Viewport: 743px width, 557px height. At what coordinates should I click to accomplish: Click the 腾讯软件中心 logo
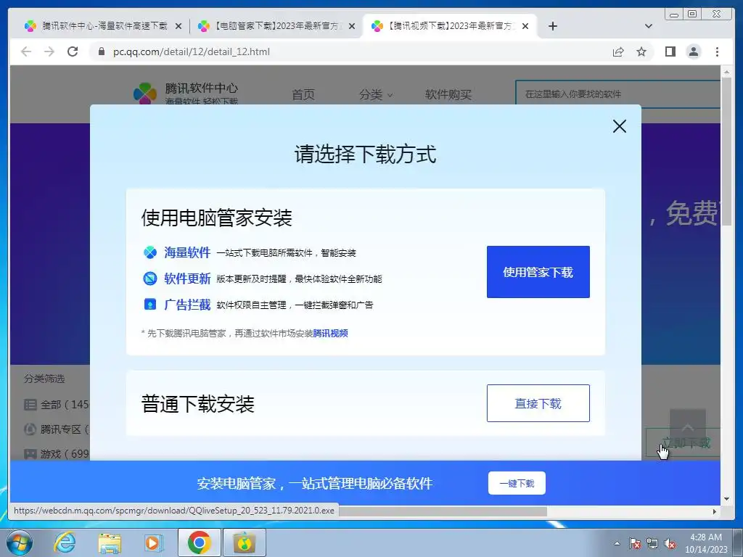(x=186, y=93)
